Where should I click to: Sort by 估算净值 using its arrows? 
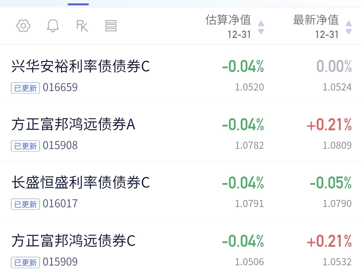click(x=261, y=27)
